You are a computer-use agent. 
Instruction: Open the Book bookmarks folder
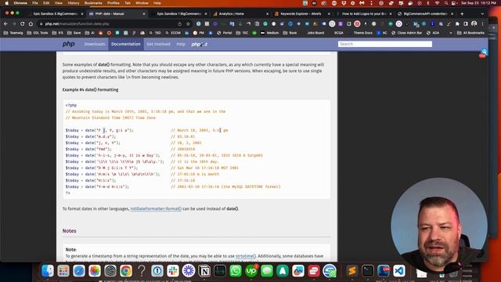290,33
